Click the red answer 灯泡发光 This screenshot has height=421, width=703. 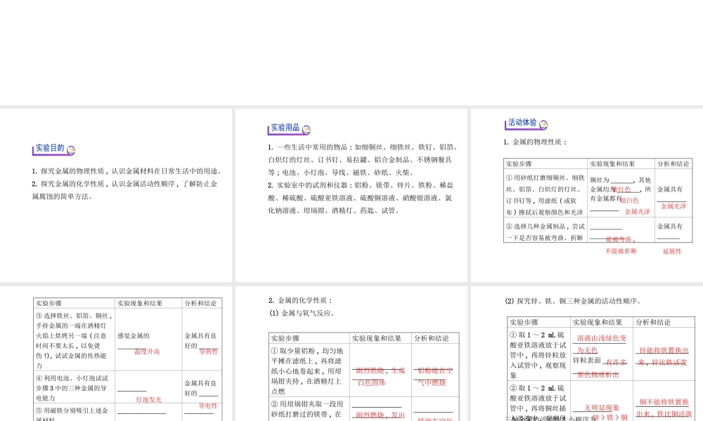(148, 399)
